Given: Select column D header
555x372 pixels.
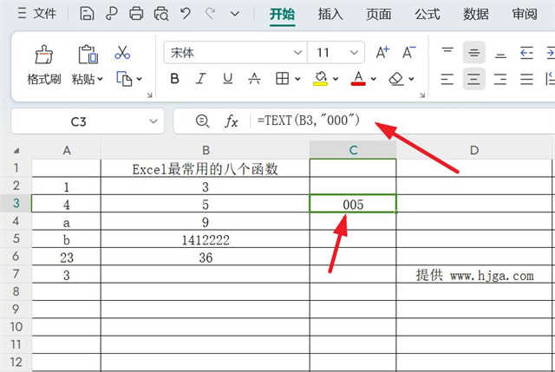Looking at the screenshot, I should (x=474, y=150).
